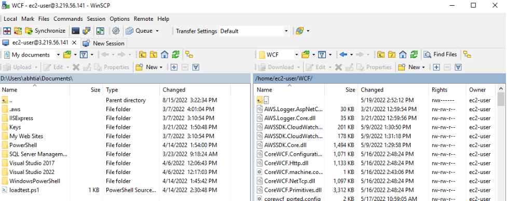Click the Synchronize toolbar button
The image size is (507, 201).
(45, 31)
